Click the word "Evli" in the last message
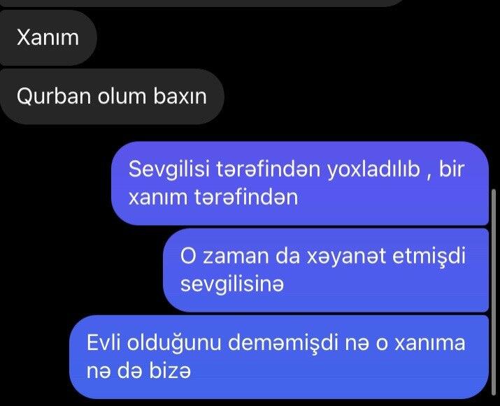The image size is (500, 406). tap(103, 342)
